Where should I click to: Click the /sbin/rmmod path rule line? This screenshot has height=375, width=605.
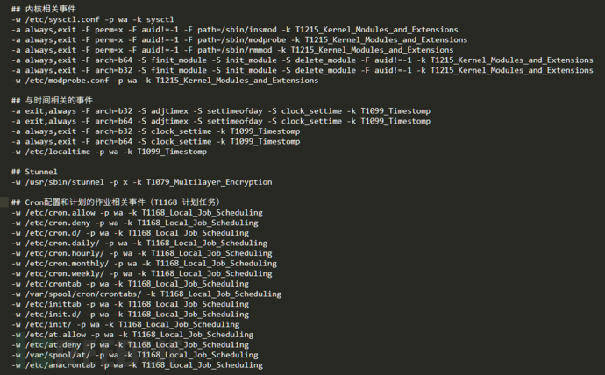tap(232, 50)
